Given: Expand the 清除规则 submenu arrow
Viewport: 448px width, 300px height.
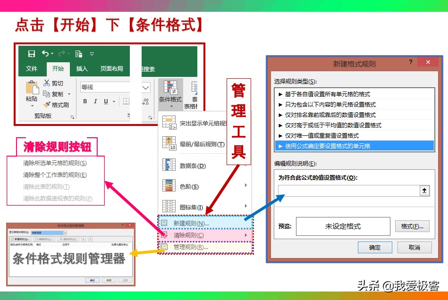Looking at the screenshot, I should tap(246, 235).
